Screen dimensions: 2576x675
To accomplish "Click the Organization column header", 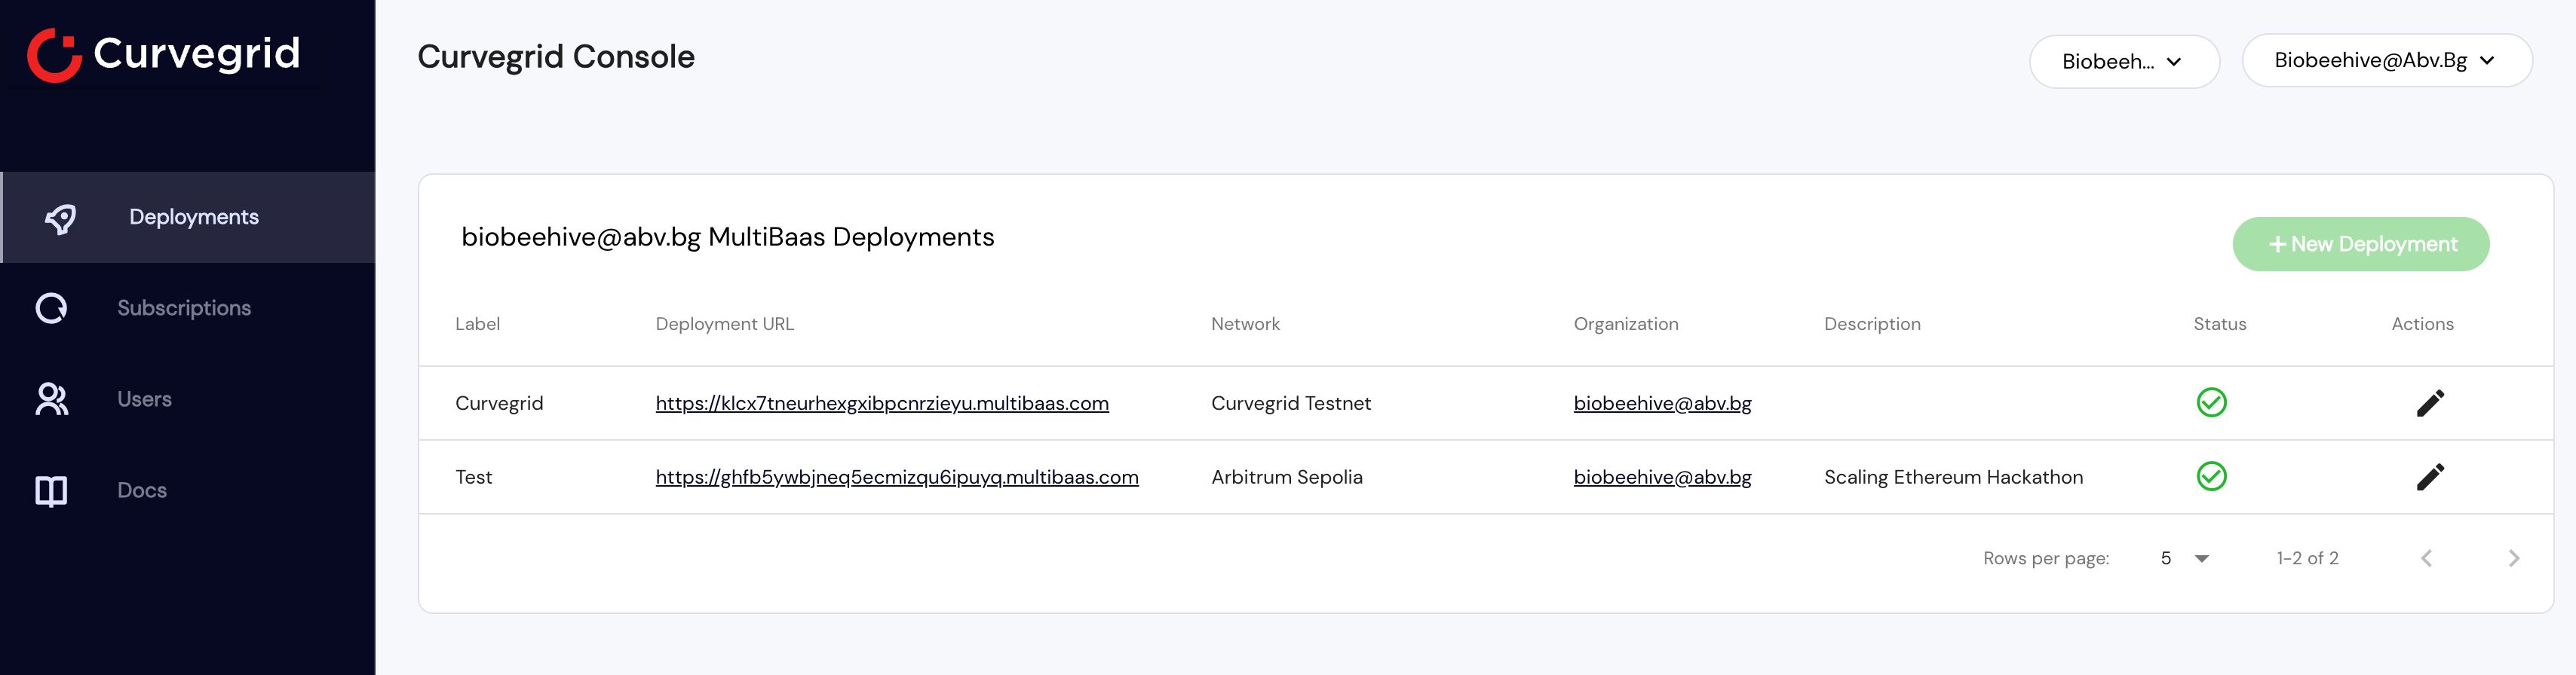I will coord(1625,325).
